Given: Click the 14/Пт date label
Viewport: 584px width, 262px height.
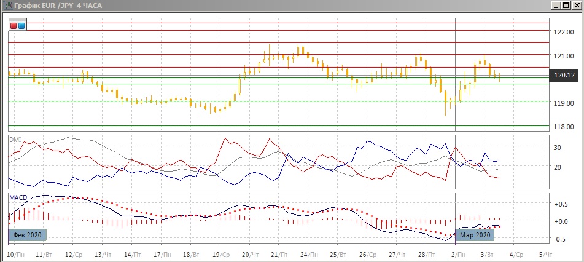Looking at the screenshot, I should tap(132, 255).
